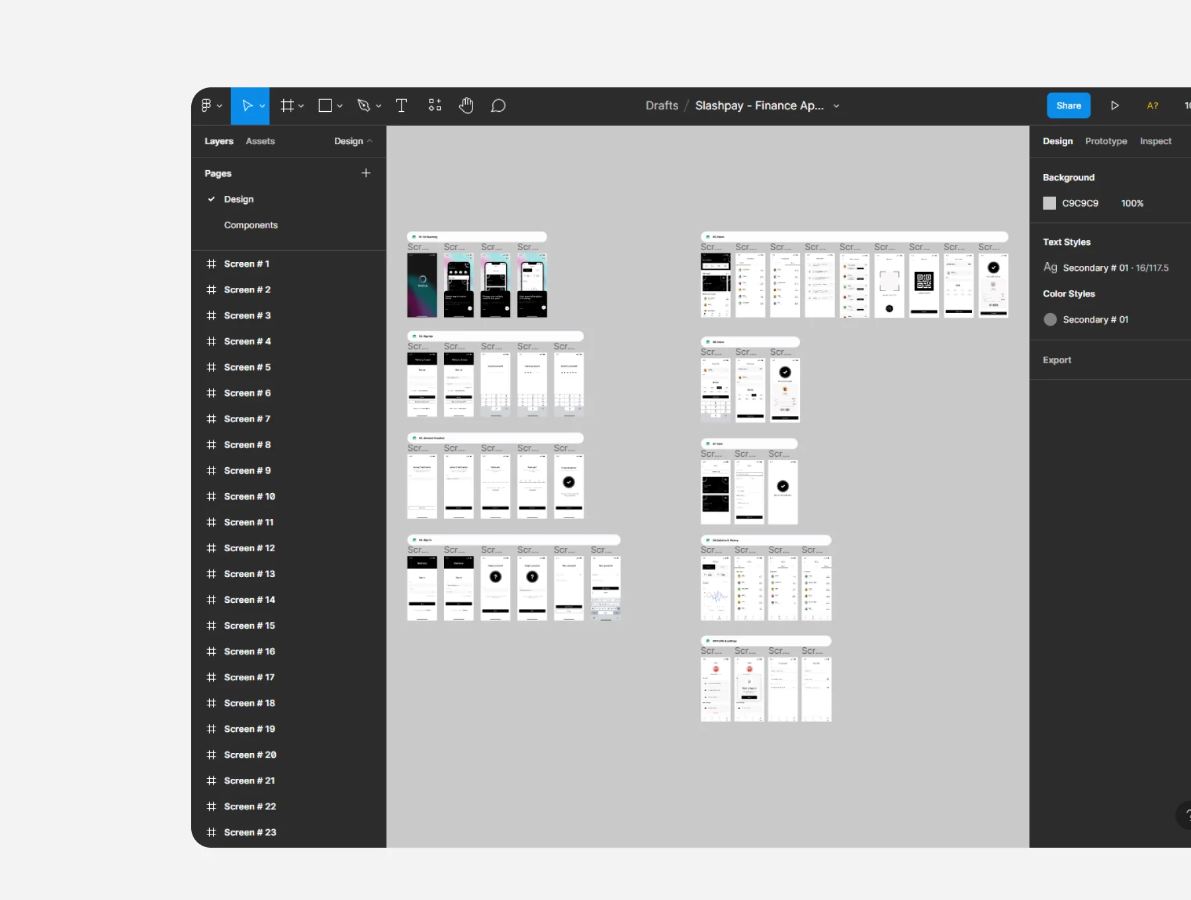Activate the Comment tool

498,106
